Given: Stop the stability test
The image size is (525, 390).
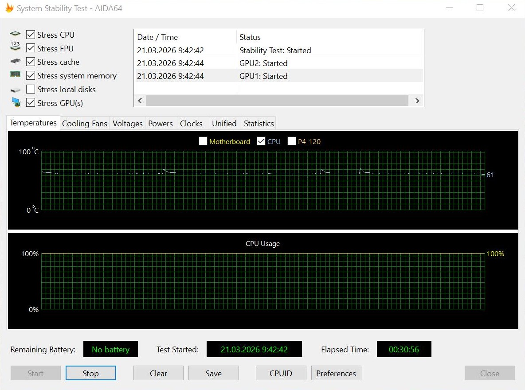Looking at the screenshot, I should click(91, 373).
